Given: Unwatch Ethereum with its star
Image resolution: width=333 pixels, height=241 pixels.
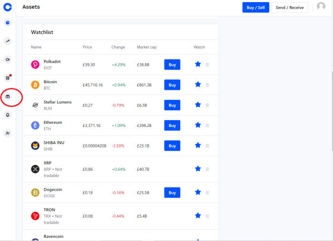Looking at the screenshot, I should (x=198, y=125).
